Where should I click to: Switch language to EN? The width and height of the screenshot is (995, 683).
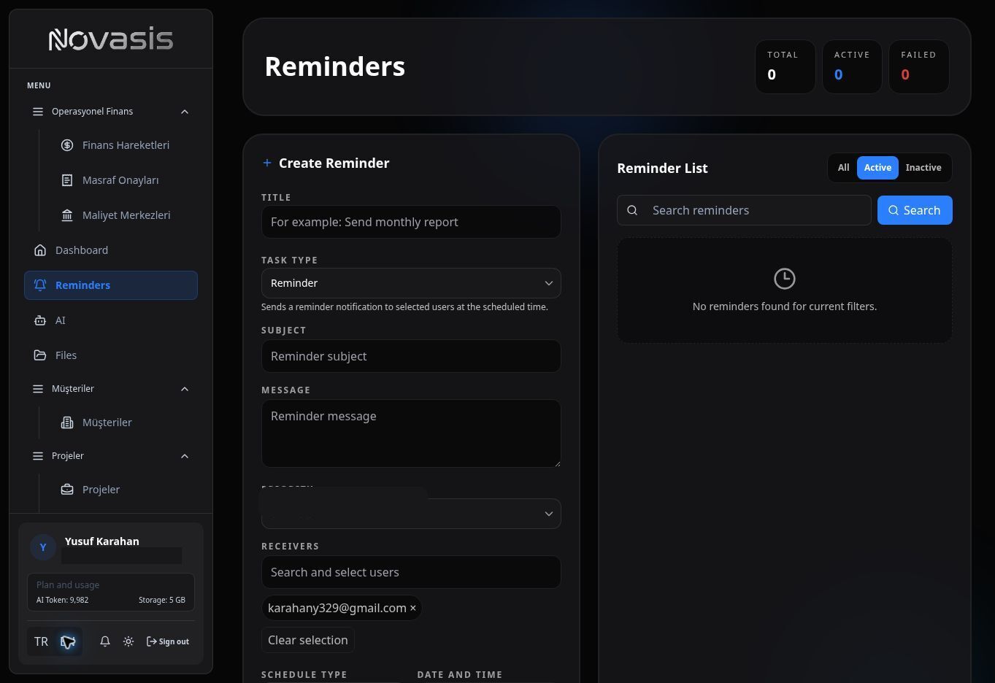(x=68, y=641)
